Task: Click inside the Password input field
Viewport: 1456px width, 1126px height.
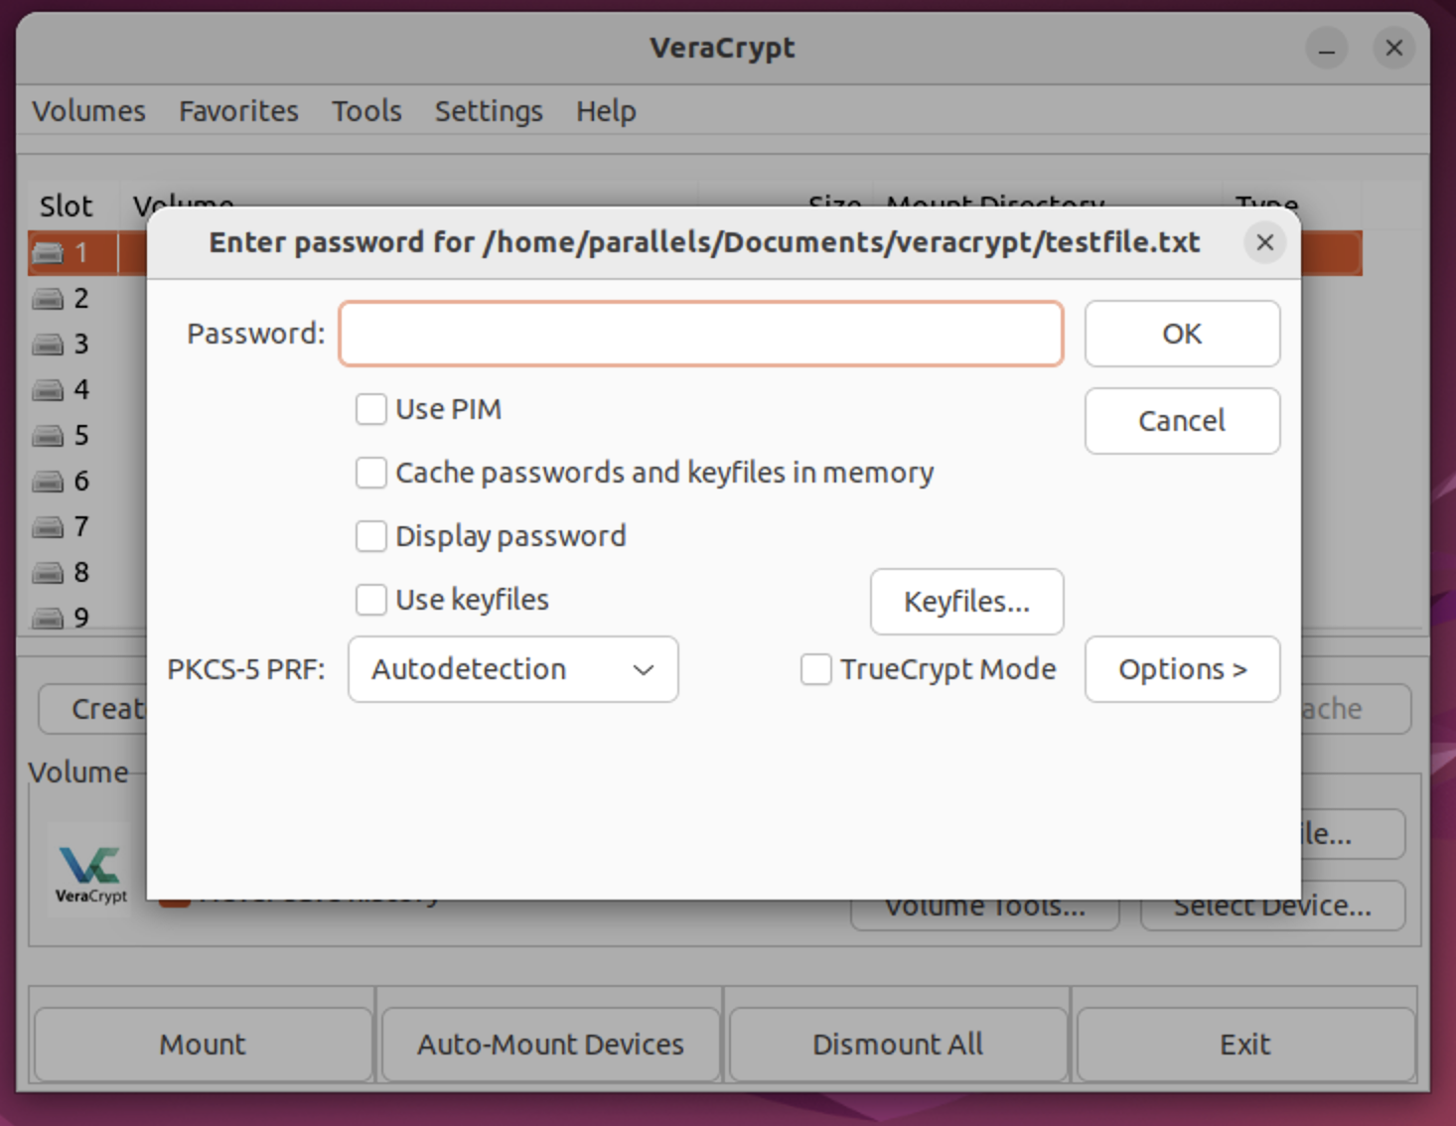Action: pos(700,334)
